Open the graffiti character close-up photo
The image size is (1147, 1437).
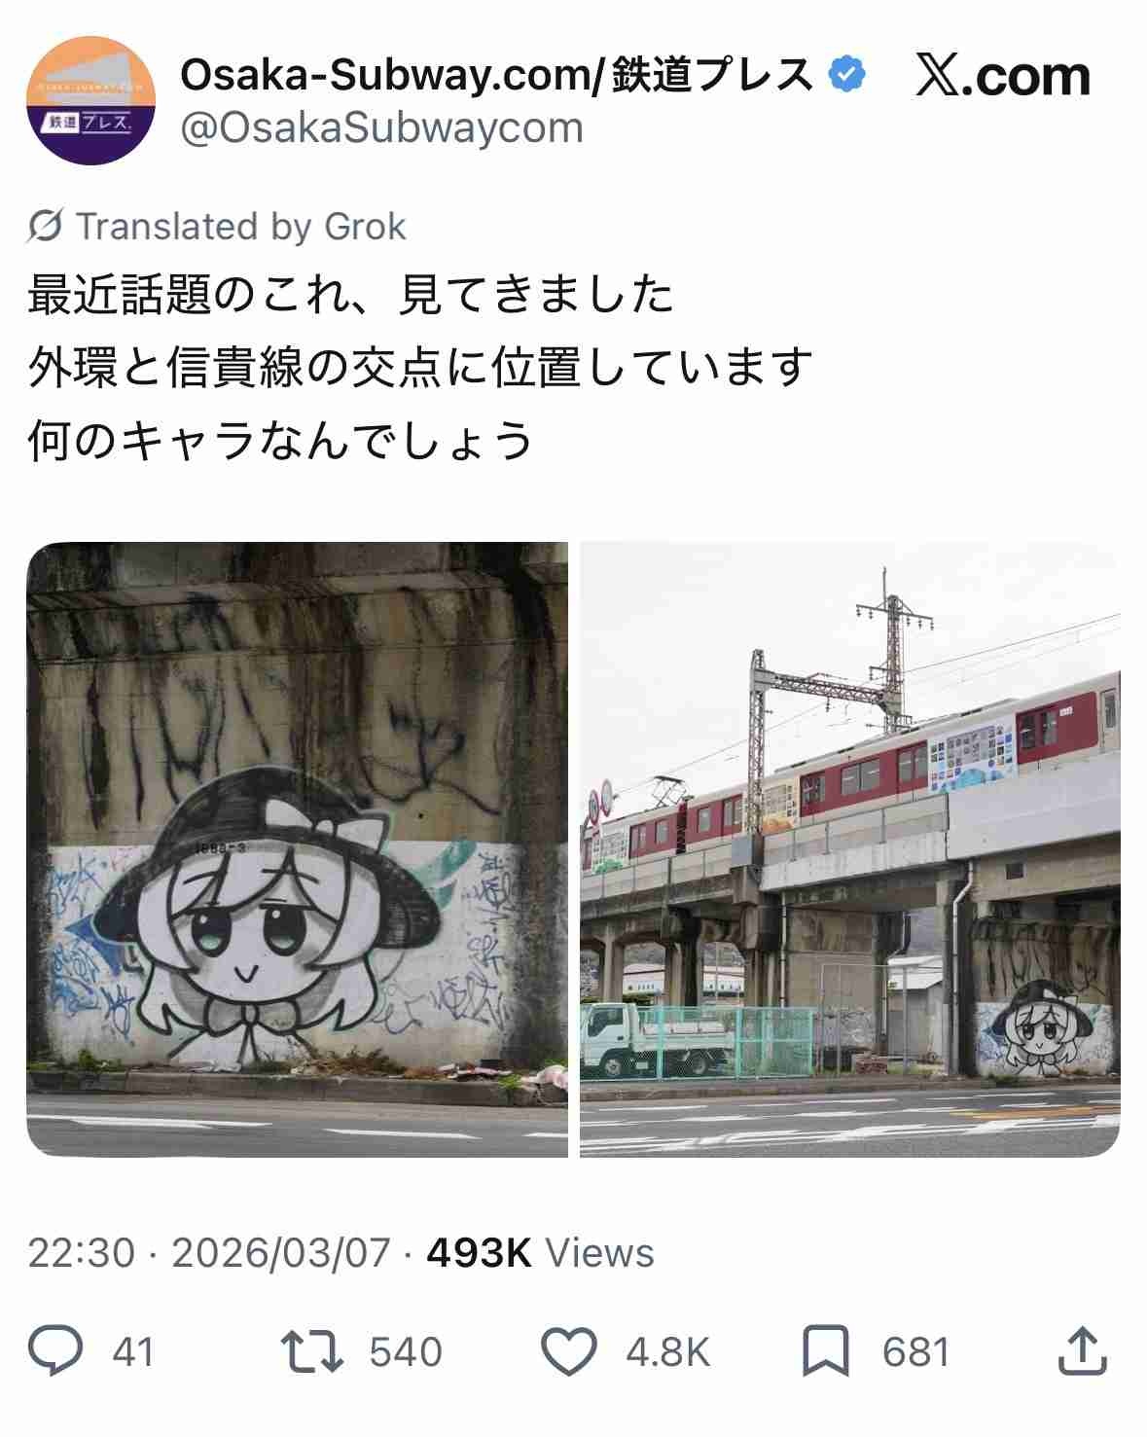coord(297,849)
